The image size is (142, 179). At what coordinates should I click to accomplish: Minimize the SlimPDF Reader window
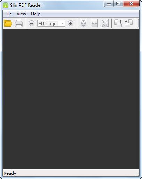point(109,4)
